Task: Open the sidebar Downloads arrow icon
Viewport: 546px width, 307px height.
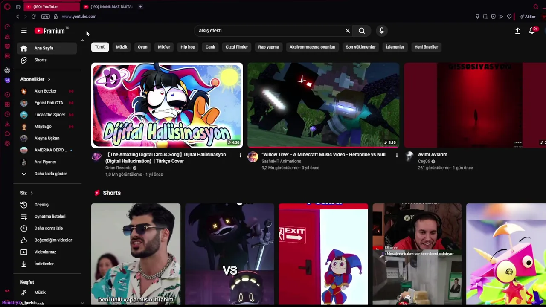Action: (x=7, y=124)
